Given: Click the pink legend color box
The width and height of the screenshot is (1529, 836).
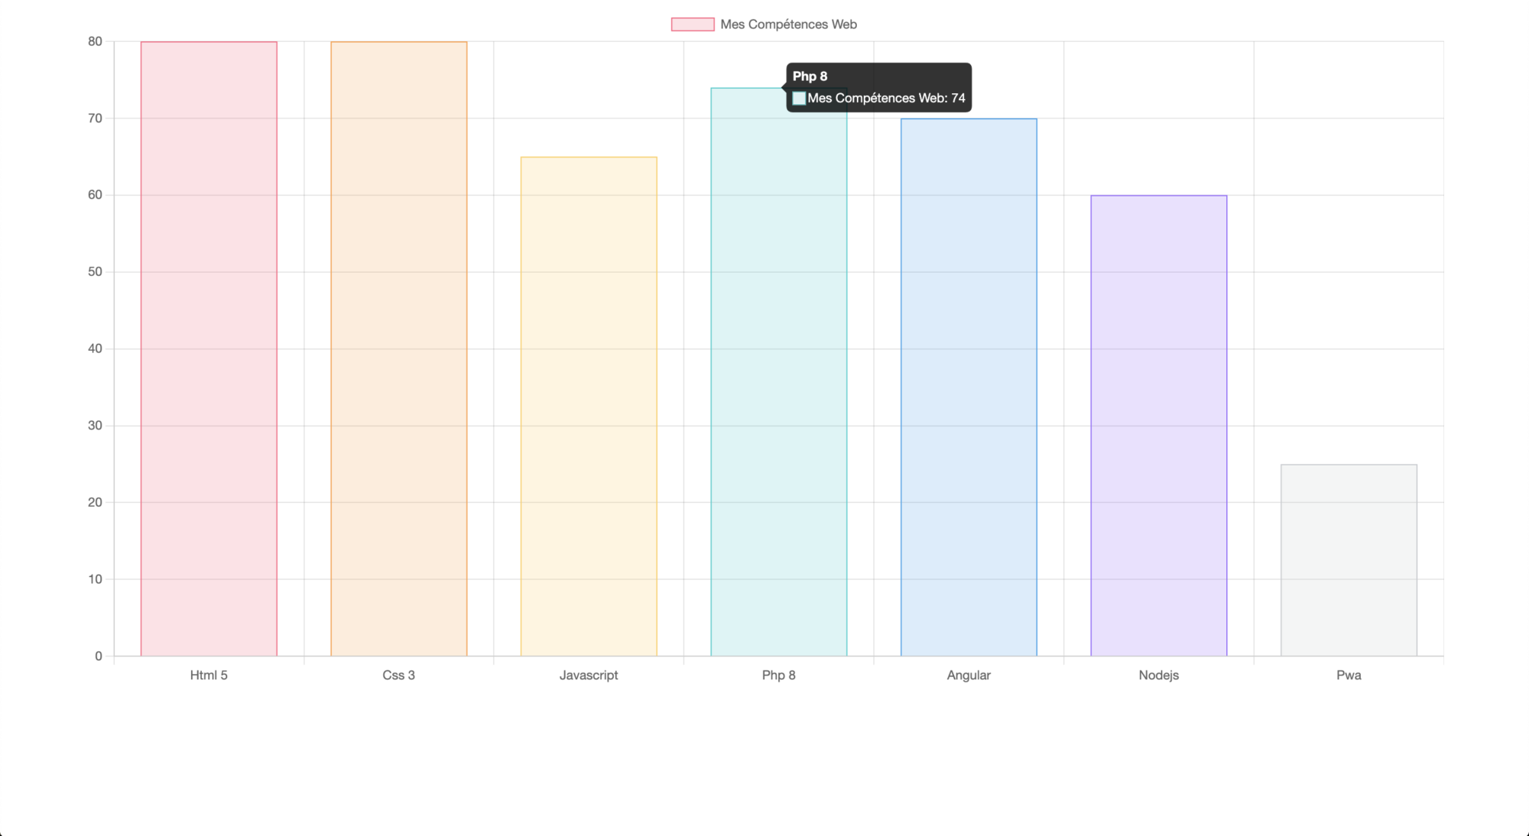Looking at the screenshot, I should point(693,24).
